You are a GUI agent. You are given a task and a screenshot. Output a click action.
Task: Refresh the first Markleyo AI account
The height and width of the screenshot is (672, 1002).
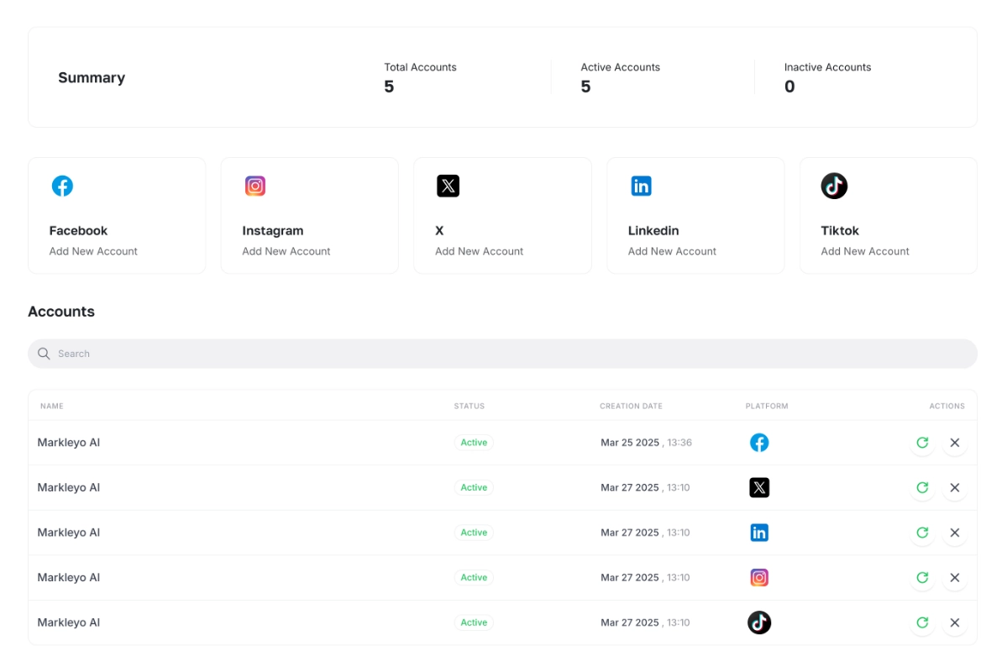point(922,442)
